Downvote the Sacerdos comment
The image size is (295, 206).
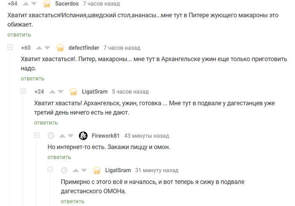(x=34, y=3)
